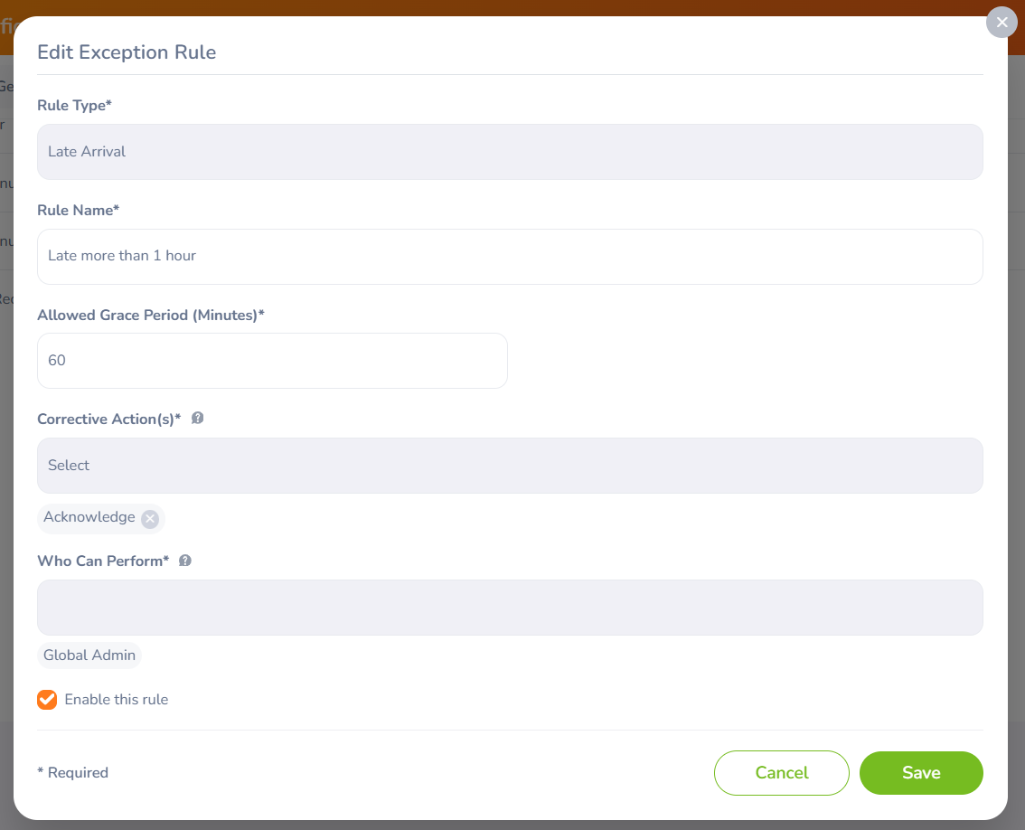The height and width of the screenshot is (830, 1025).
Task: Close the Edit Exception Rule dialog
Action: (1001, 23)
